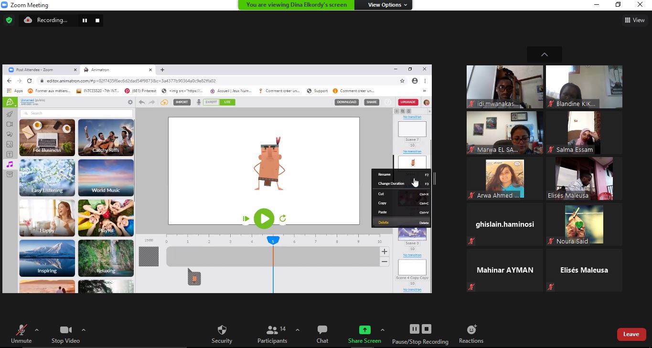Open the Text tool in the Animatron sidebar
This screenshot has height=348, width=652.
tap(10, 154)
